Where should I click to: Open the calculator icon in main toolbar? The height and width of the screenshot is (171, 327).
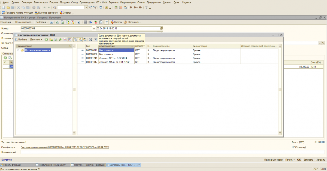pos(116,7)
